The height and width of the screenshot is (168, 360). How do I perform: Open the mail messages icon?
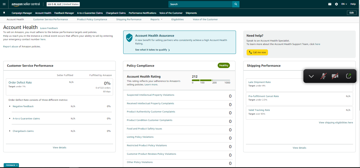point(330,4)
